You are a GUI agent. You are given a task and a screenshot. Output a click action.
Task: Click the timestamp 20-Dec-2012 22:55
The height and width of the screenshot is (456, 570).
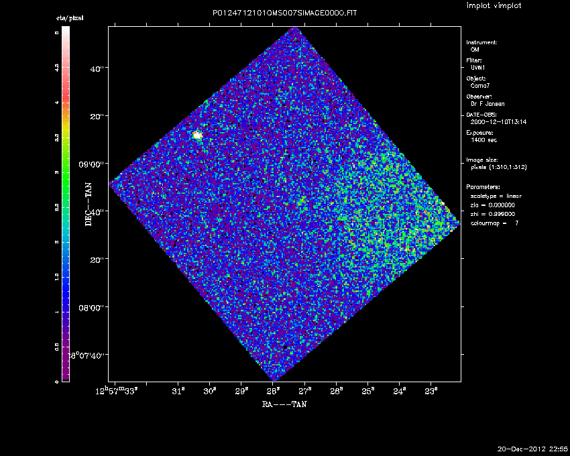coord(532,448)
